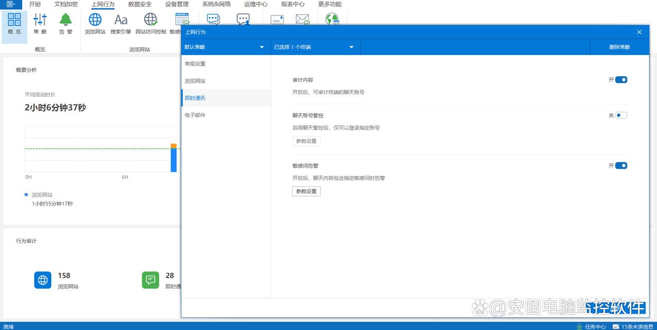The image size is (657, 330).
Task: Open the 策略 policy sliders icon
Action: point(40,24)
